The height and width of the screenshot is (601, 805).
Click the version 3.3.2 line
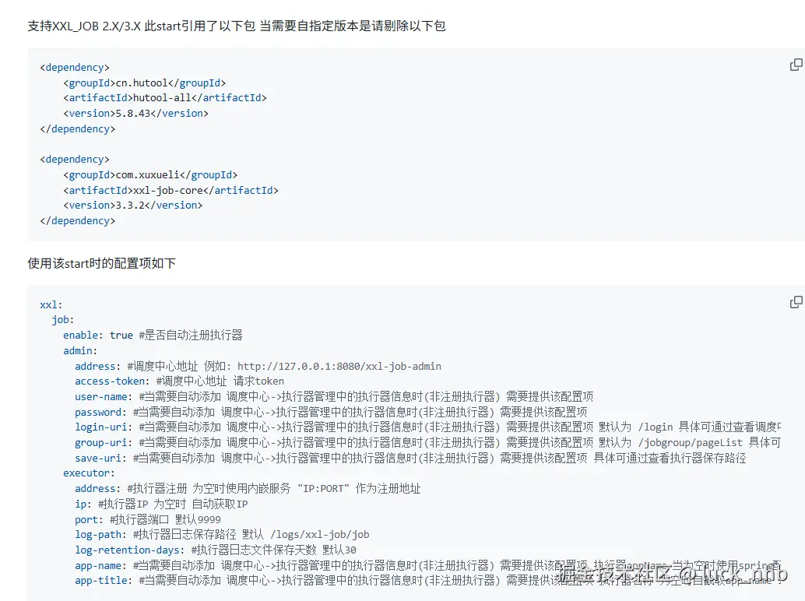coord(132,205)
